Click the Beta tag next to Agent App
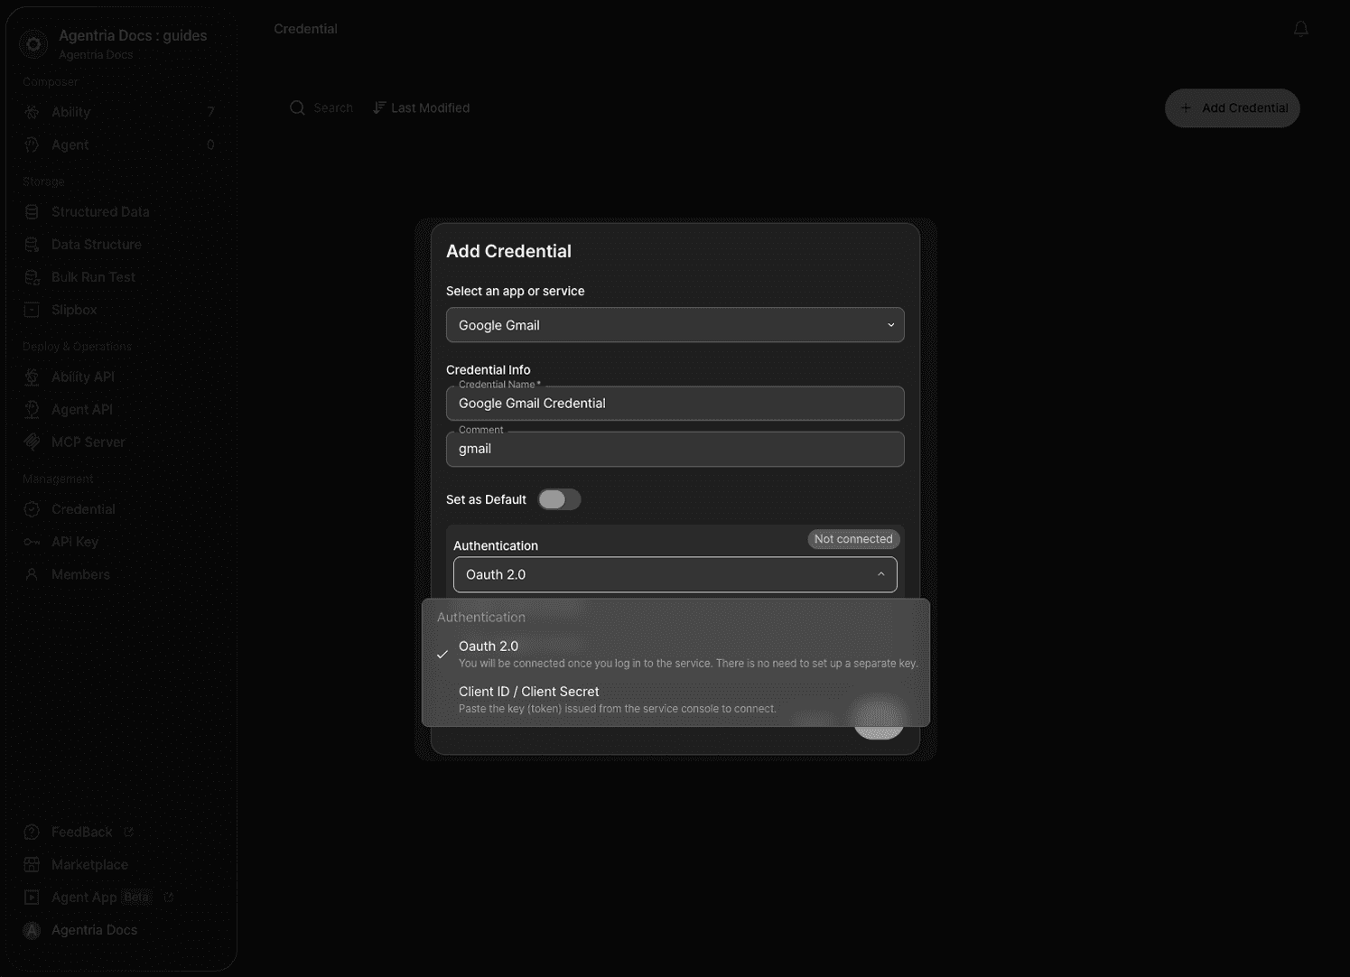This screenshot has height=977, width=1350. (136, 897)
